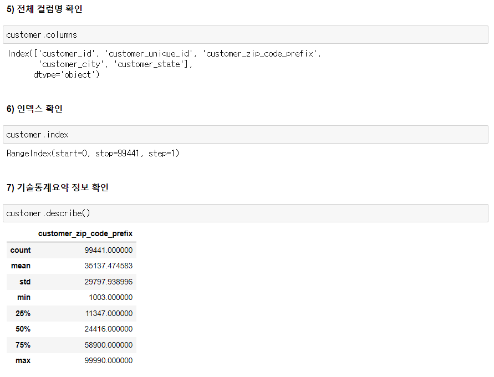Viewport: 494px width, 377px height.
Task: Click the customer.index code cell
Action: point(246,135)
